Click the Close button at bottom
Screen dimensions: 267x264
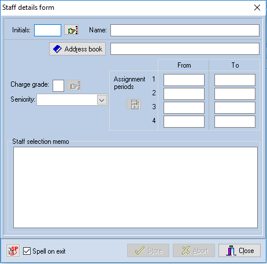tap(239, 251)
